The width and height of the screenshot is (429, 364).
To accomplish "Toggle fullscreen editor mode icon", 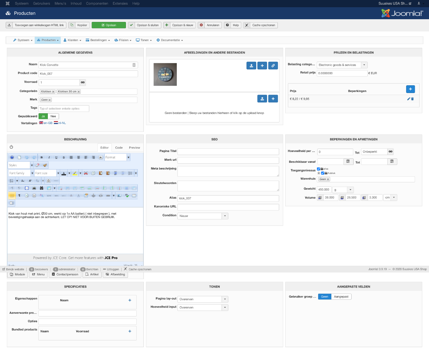I will [27, 188].
